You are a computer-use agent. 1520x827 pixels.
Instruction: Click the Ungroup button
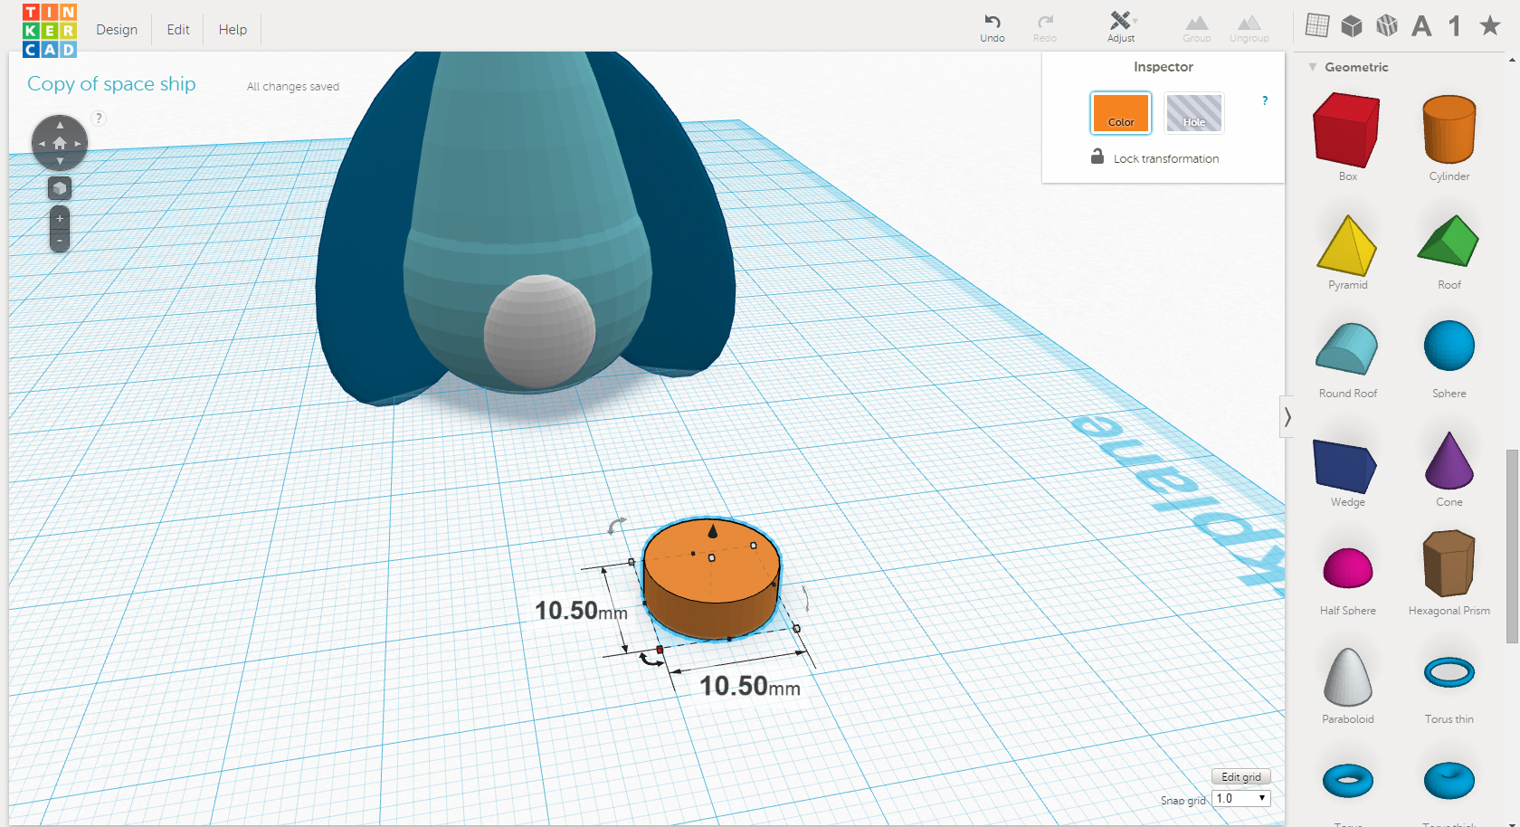point(1249,27)
